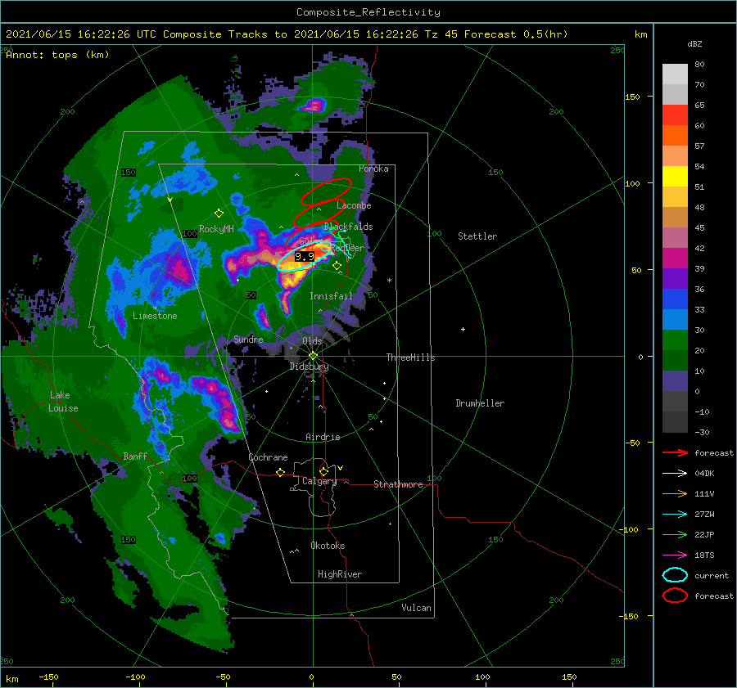Pick the orange 60-57 dBZ swatch

click(675, 136)
